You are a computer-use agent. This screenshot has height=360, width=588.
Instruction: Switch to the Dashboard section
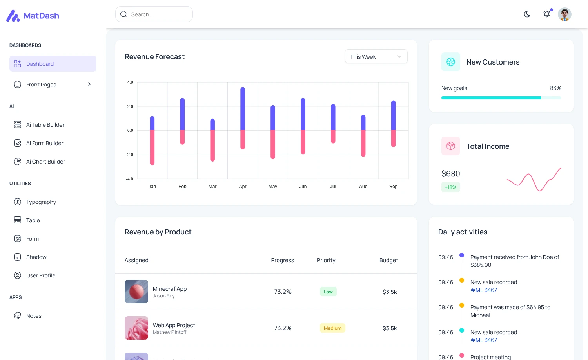[40, 63]
